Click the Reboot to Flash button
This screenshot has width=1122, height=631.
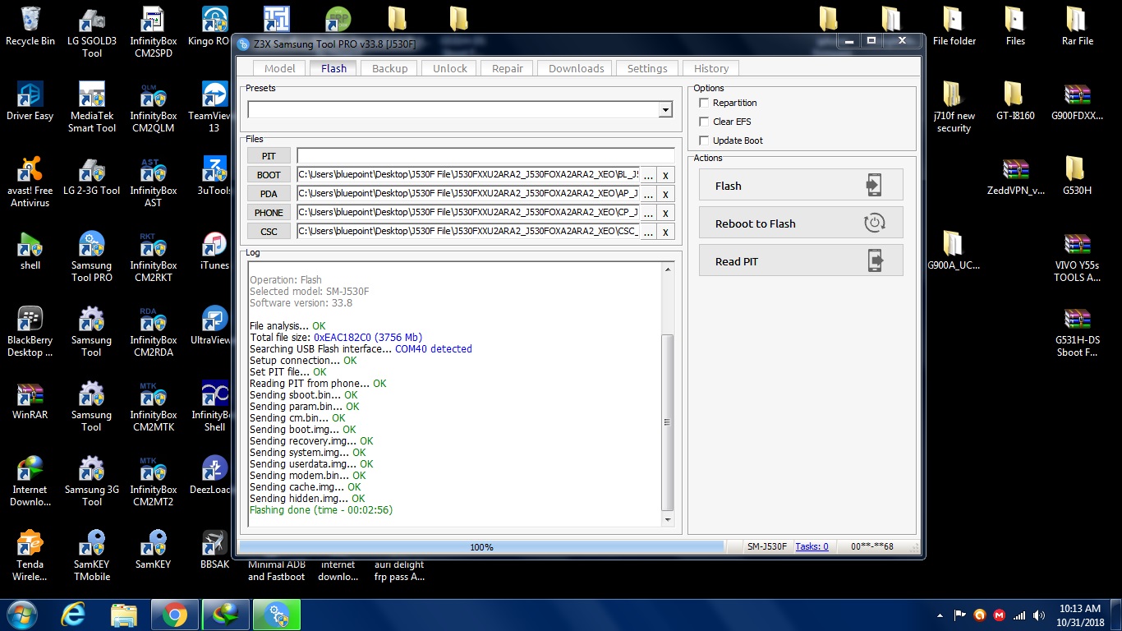[x=801, y=223]
